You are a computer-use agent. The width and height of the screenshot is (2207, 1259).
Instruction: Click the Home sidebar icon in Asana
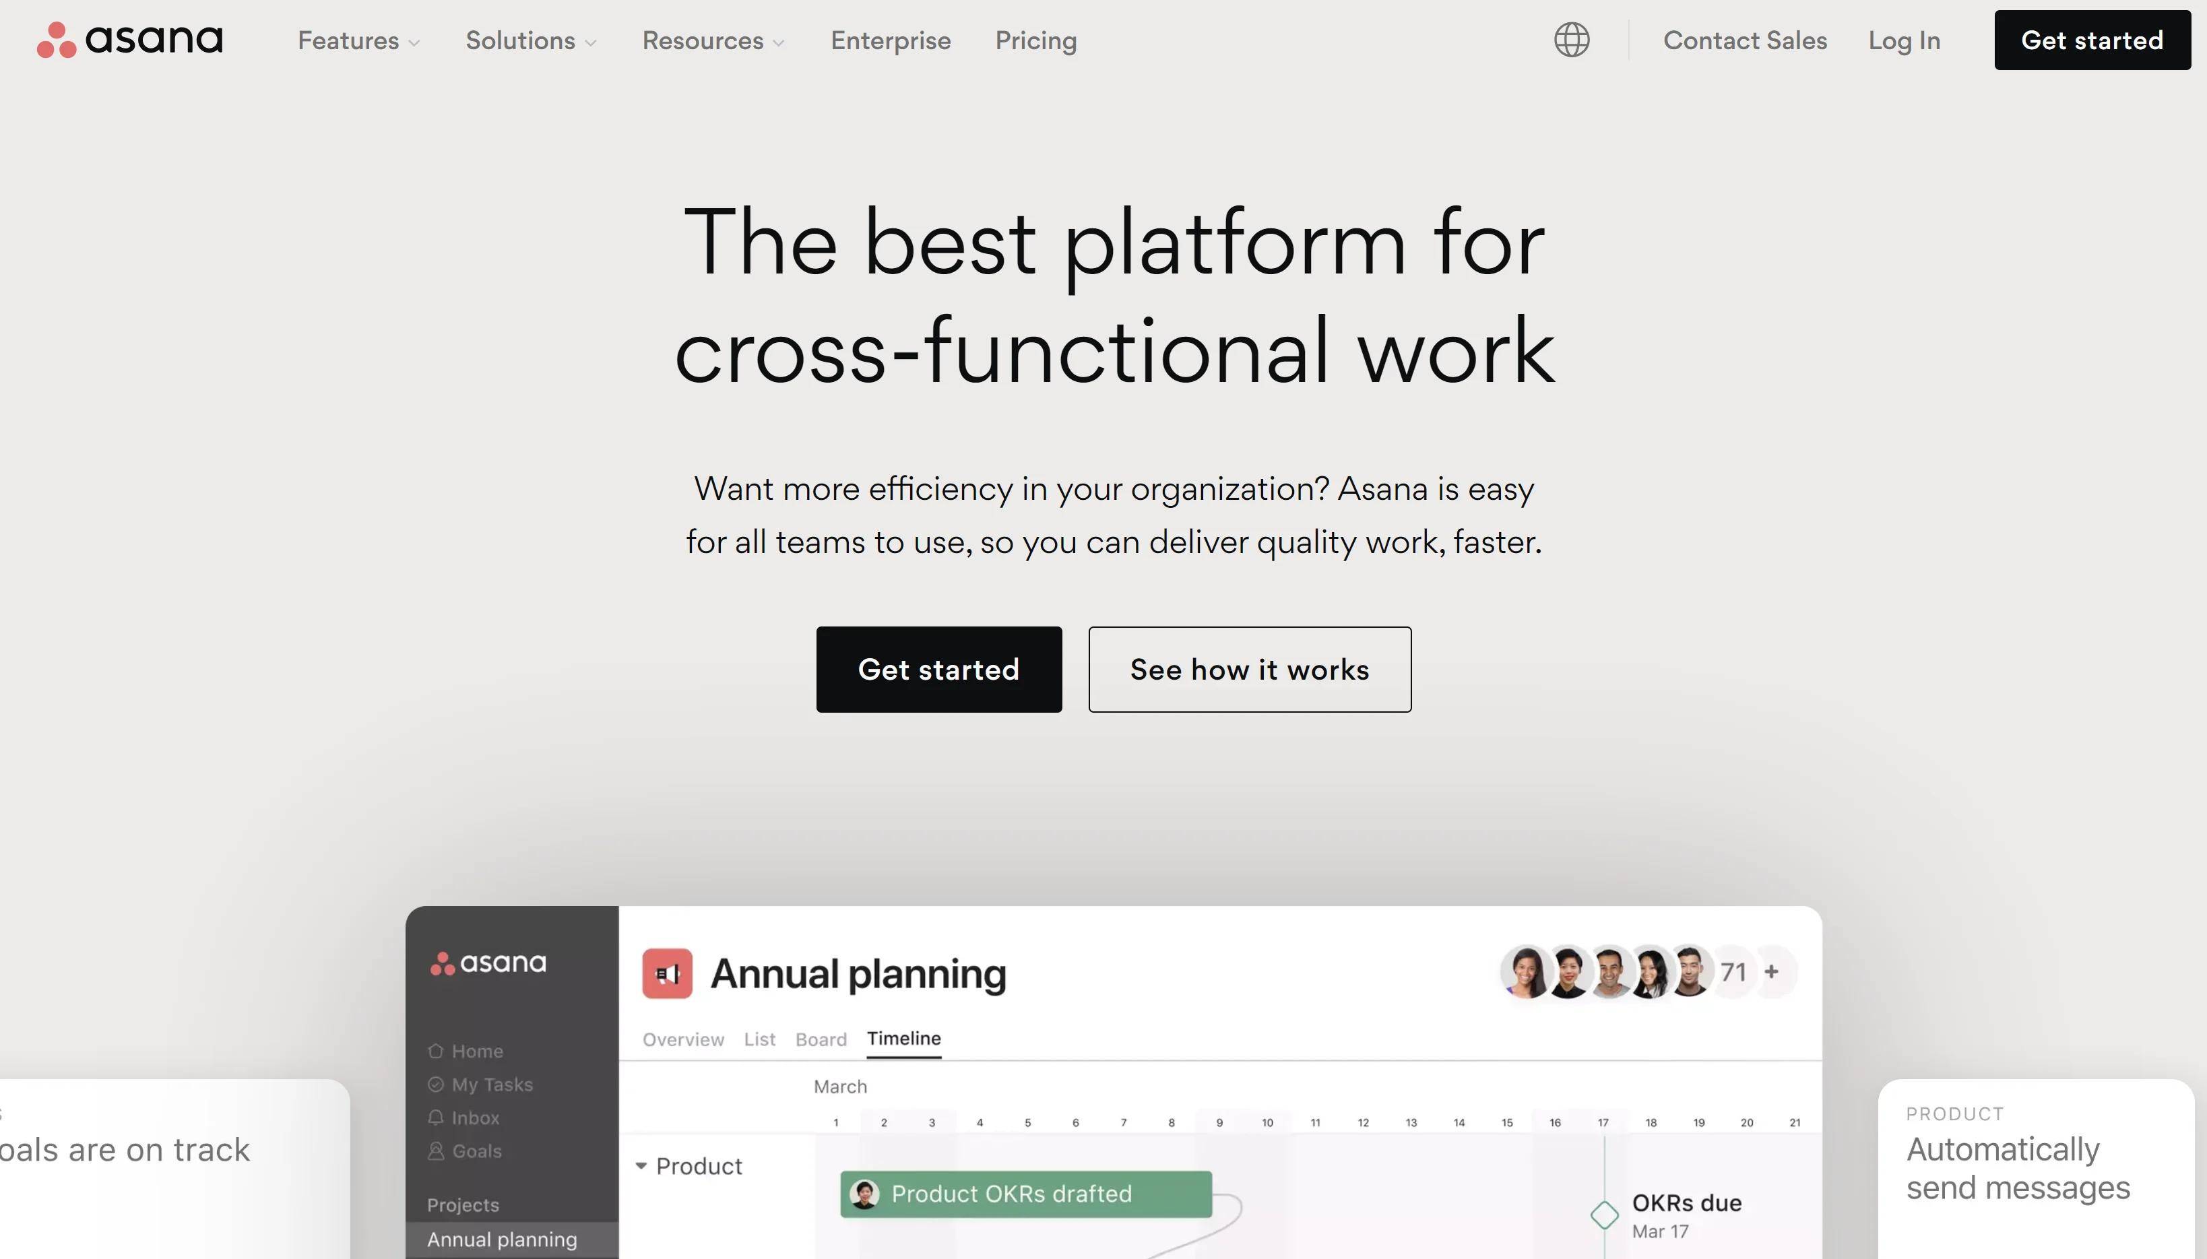point(438,1052)
